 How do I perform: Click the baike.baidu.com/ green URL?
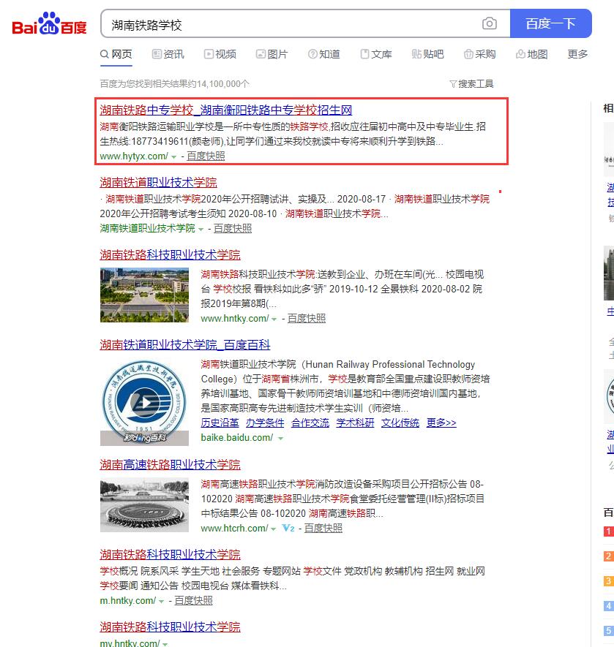[x=237, y=438]
